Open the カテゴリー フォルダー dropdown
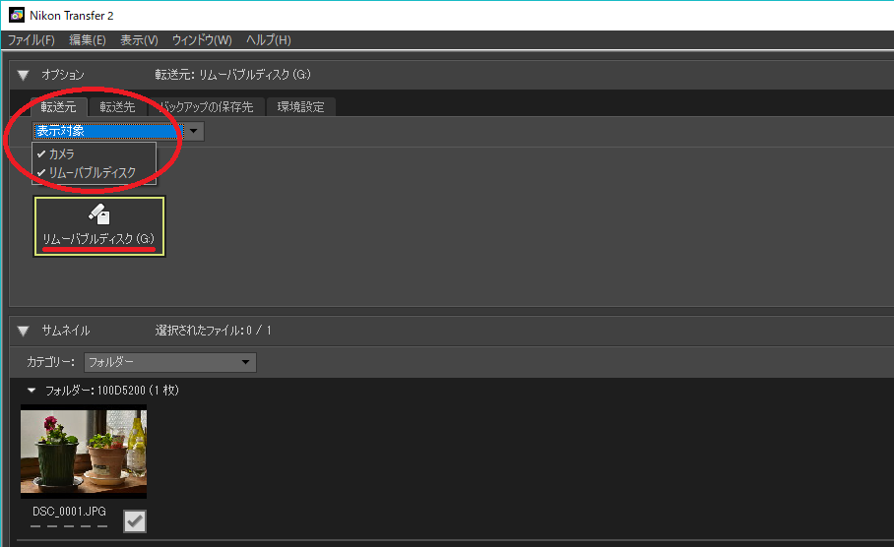 click(x=170, y=362)
